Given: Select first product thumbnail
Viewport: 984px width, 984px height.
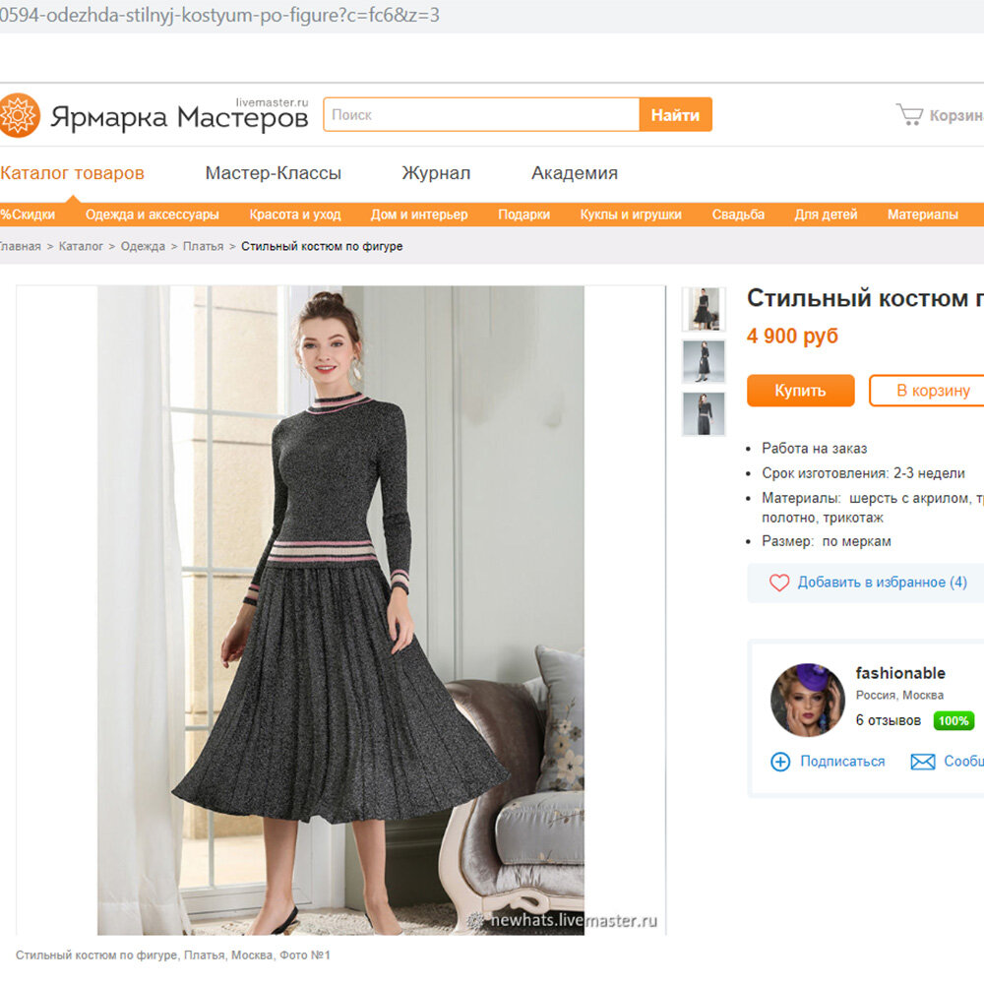Looking at the screenshot, I should (x=704, y=309).
